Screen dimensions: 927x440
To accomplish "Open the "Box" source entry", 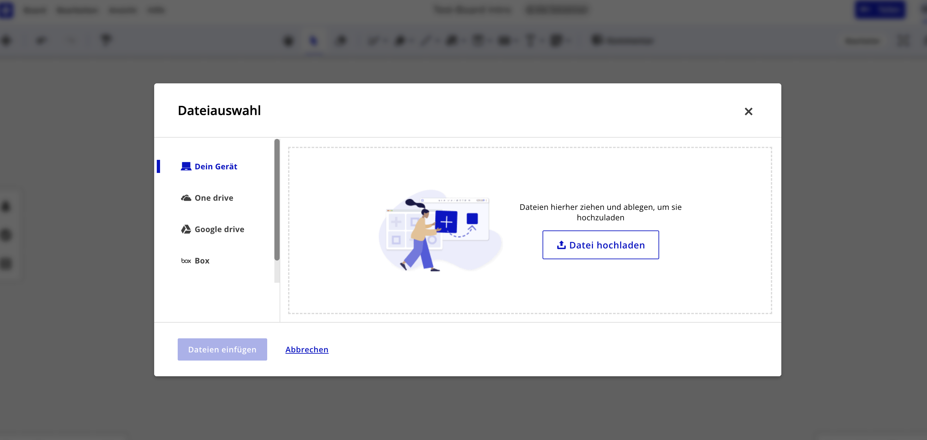I will [x=202, y=260].
